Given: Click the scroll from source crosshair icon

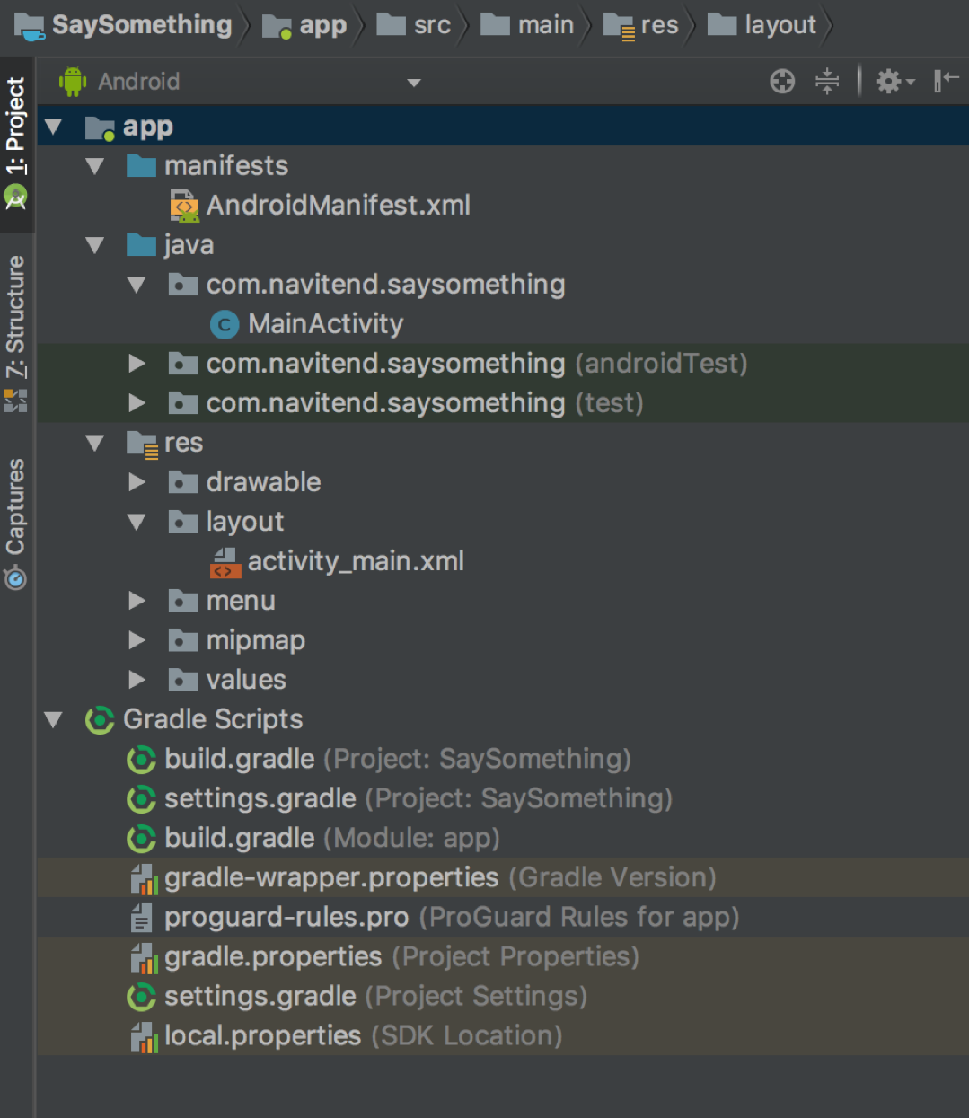Looking at the screenshot, I should click(x=782, y=82).
